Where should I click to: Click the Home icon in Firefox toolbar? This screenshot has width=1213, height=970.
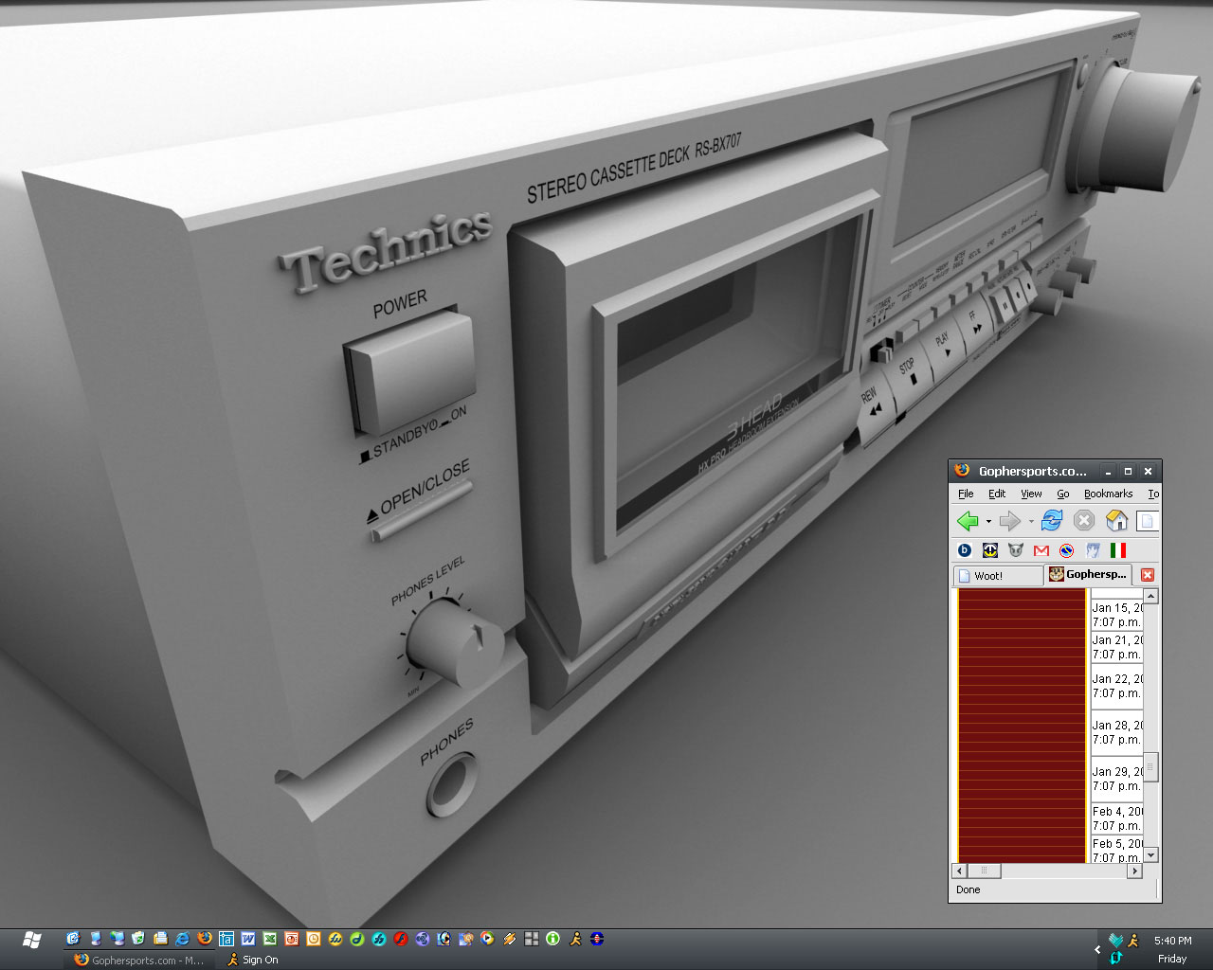[1116, 521]
